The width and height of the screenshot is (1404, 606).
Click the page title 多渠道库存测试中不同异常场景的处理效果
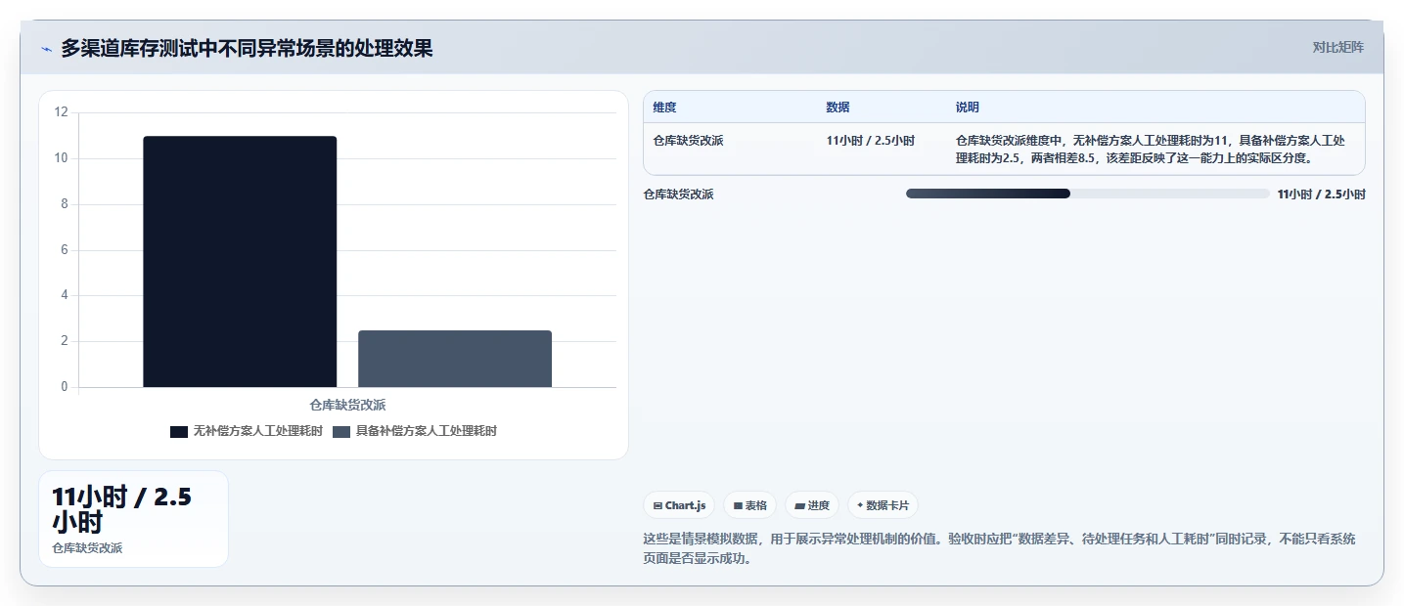pos(247,48)
